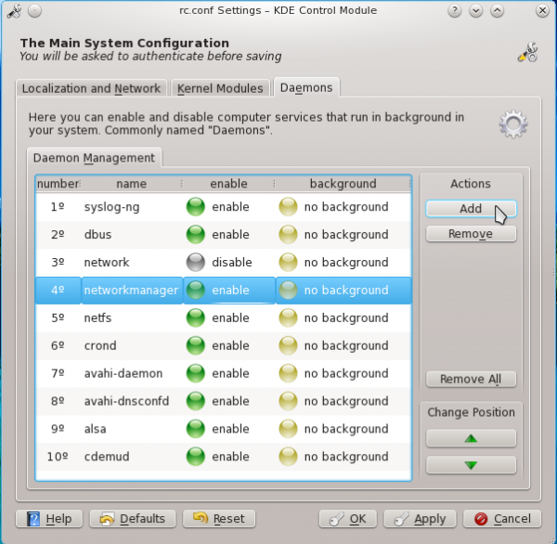Screen dimensions: 557x544
Task: Toggle the avahi-dnsconfd enable indicator
Action: [x=195, y=401]
